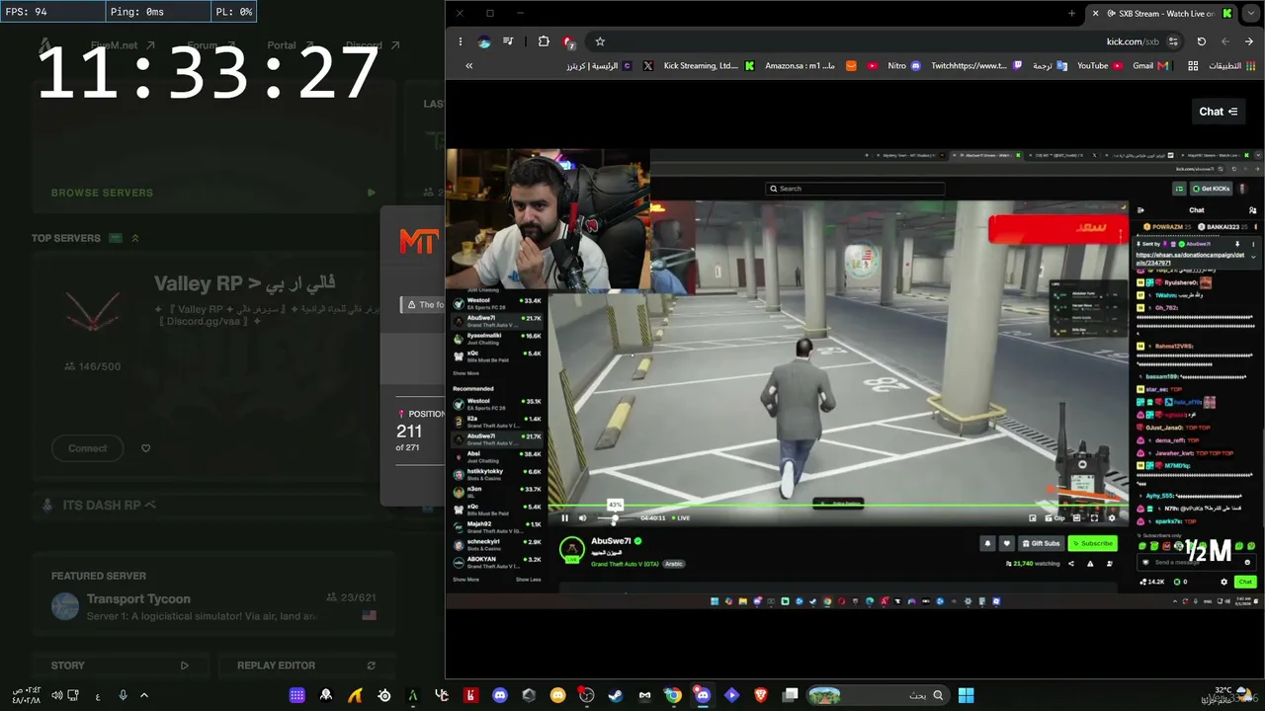Open the الرئيسية | كريترز bookmark

601,66
